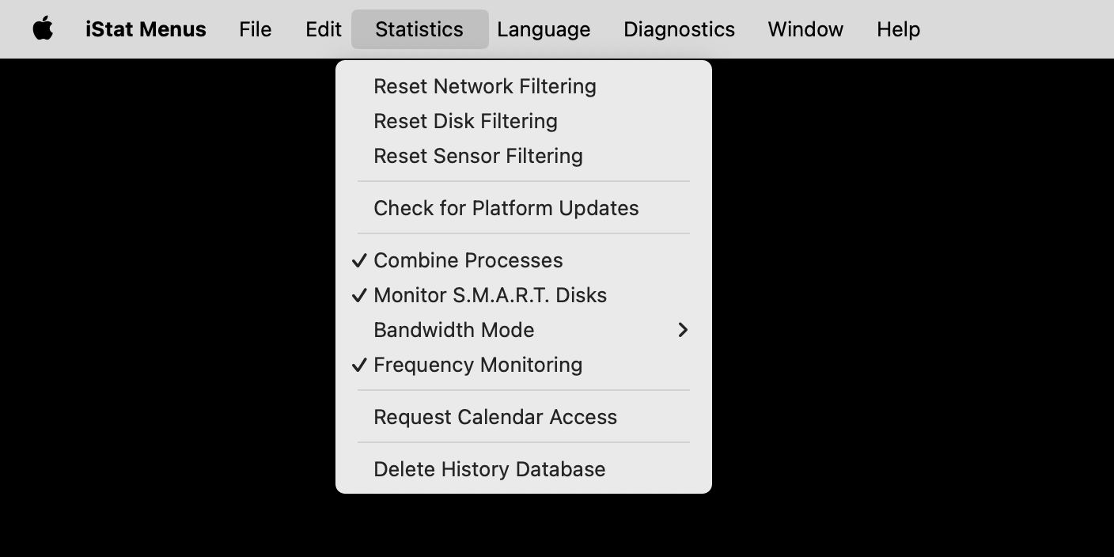Click the Combine Processes checkmark
This screenshot has width=1114, height=557.
(359, 260)
